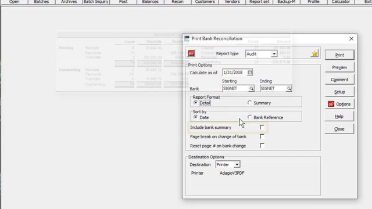
Task: Click the Preview button
Action: [339, 67]
